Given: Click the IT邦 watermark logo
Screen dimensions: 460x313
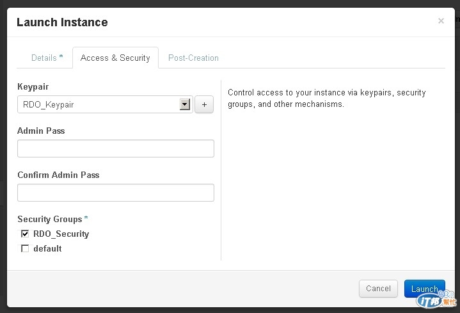Looking at the screenshot, I should [x=436, y=300].
